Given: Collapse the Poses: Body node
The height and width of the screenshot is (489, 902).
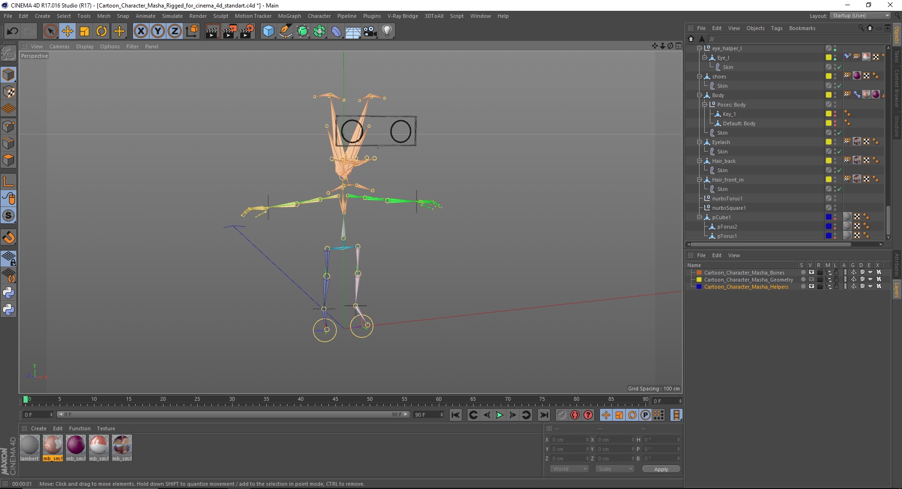Looking at the screenshot, I should [704, 105].
